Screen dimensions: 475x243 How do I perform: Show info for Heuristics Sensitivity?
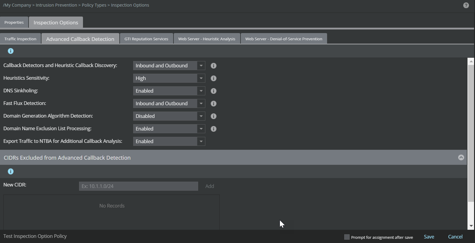(x=213, y=78)
